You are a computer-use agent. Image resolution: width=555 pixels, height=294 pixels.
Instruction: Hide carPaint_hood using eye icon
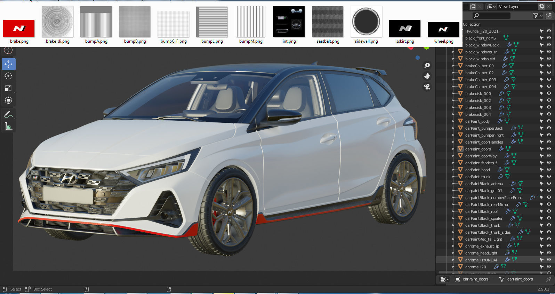pyautogui.click(x=549, y=170)
